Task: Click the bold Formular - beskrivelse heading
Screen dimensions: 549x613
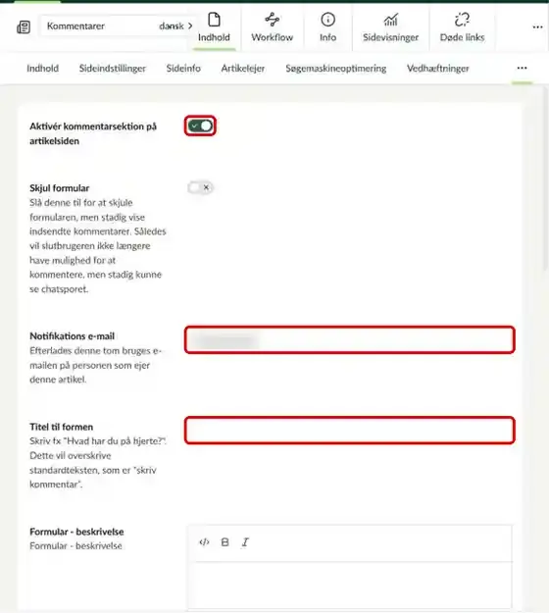Action: click(x=76, y=532)
